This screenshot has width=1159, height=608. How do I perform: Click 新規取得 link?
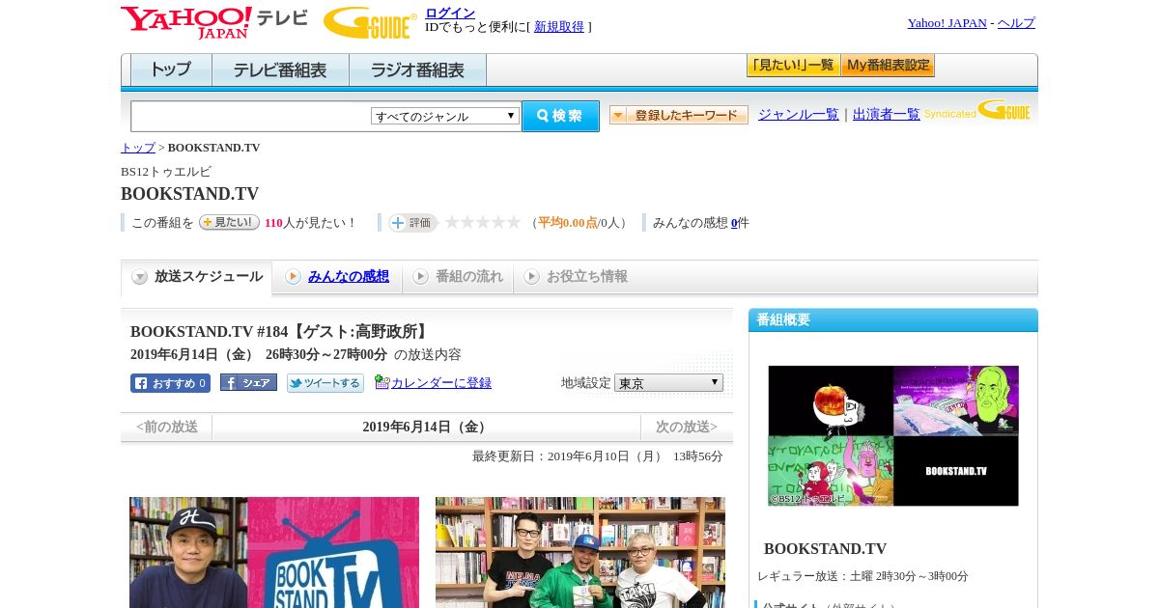point(559,27)
